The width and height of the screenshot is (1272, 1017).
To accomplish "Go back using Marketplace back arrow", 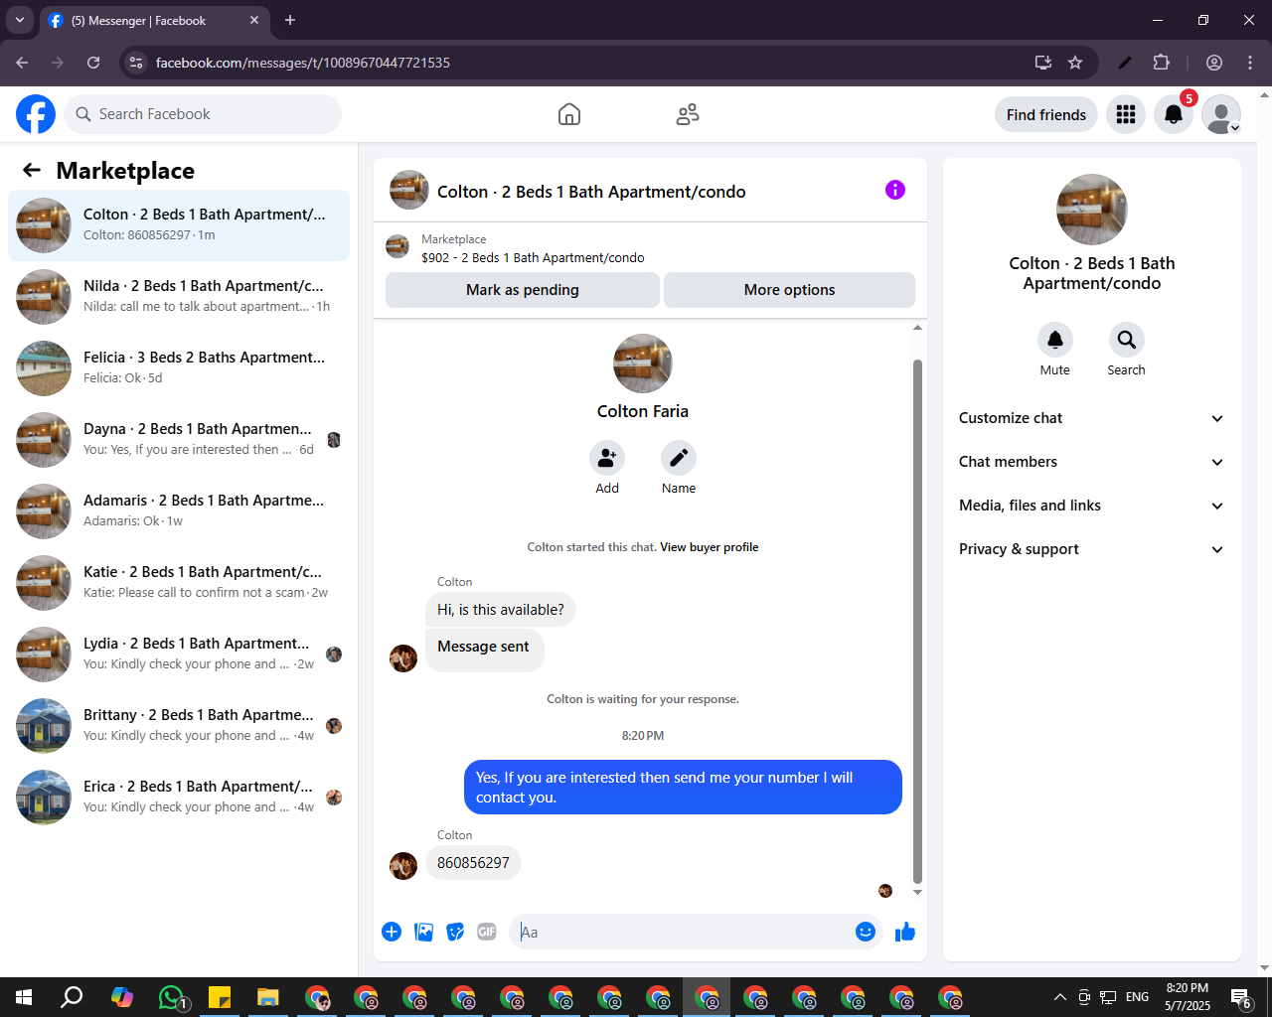I will (x=32, y=170).
